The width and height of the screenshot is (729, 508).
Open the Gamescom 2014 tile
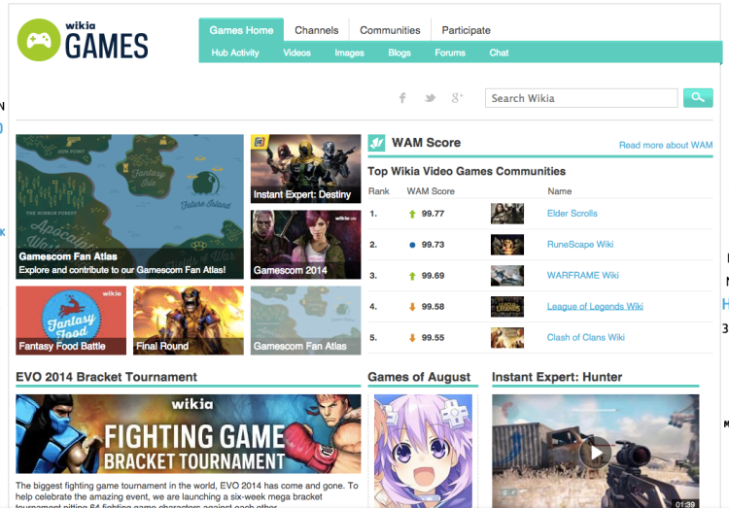[306, 245]
